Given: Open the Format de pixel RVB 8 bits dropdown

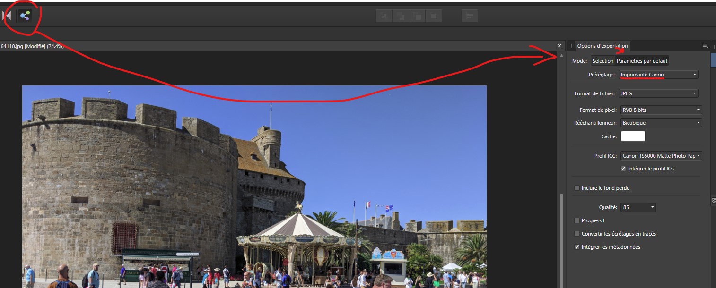Looking at the screenshot, I should click(x=661, y=110).
